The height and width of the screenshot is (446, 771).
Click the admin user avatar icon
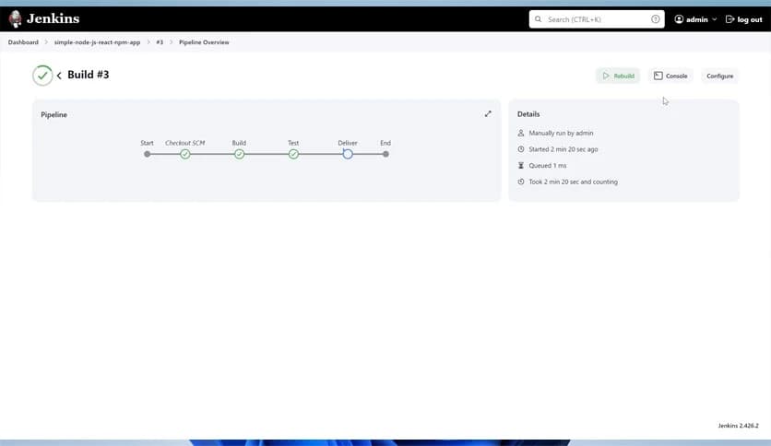coord(679,19)
